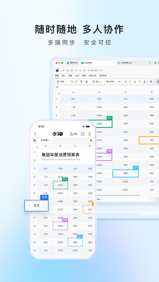Click the export icon beside the folder icon
The image size is (159, 282).
[x=80, y=71]
